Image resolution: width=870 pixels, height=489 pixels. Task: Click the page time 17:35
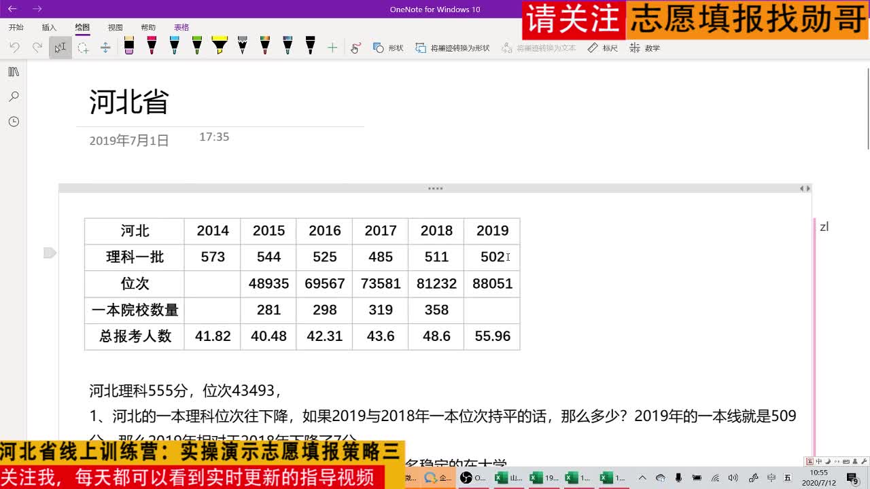(x=214, y=137)
